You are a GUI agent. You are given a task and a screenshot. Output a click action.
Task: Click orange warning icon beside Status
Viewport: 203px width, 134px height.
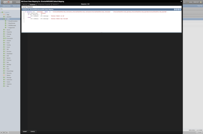pyautogui.click(x=4, y=75)
